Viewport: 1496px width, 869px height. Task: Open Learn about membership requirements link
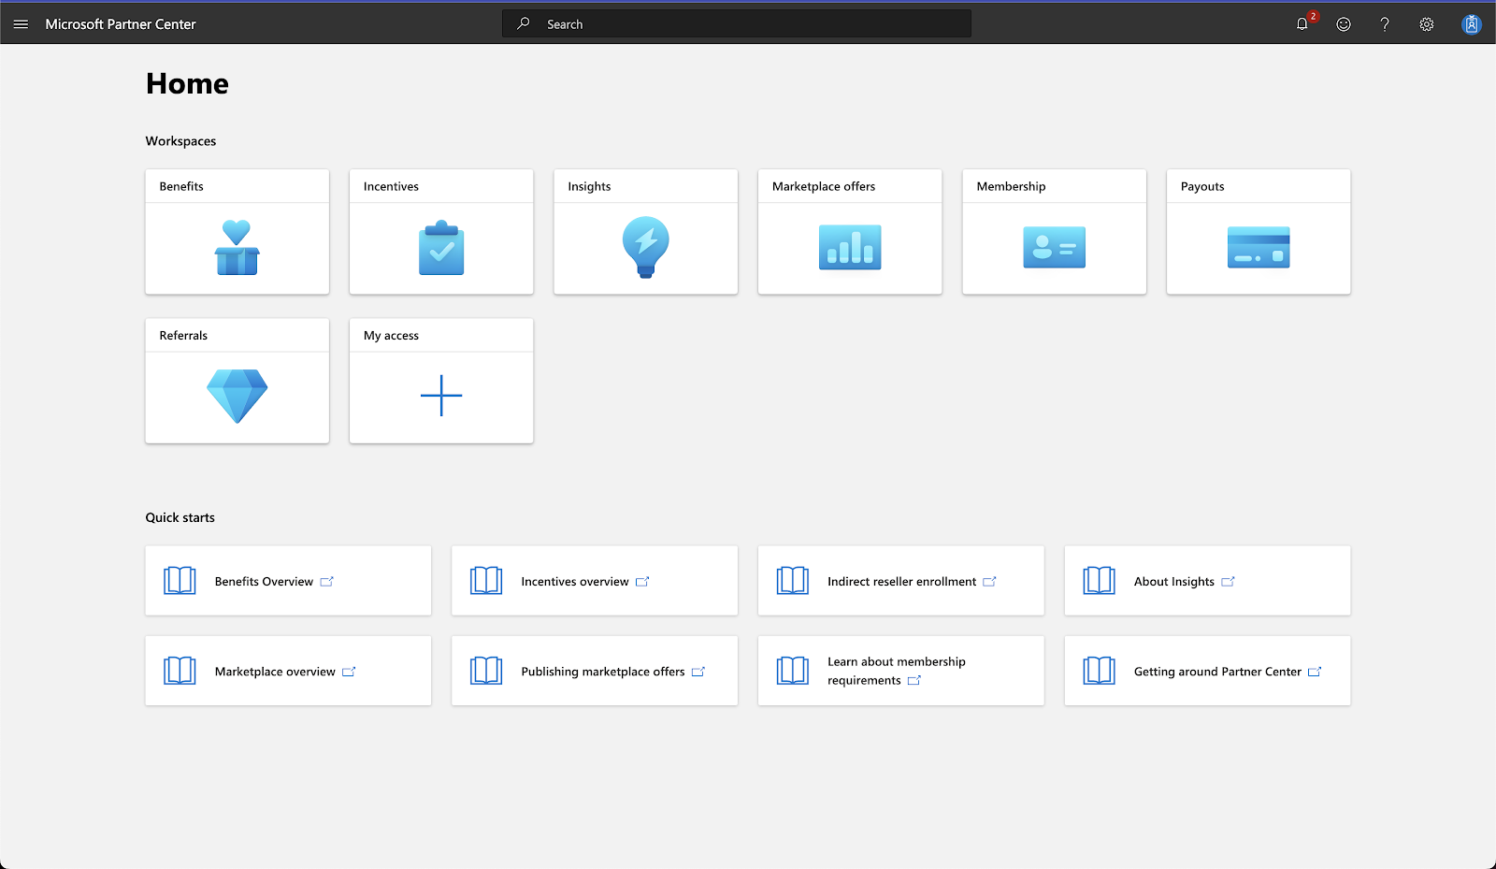point(896,671)
